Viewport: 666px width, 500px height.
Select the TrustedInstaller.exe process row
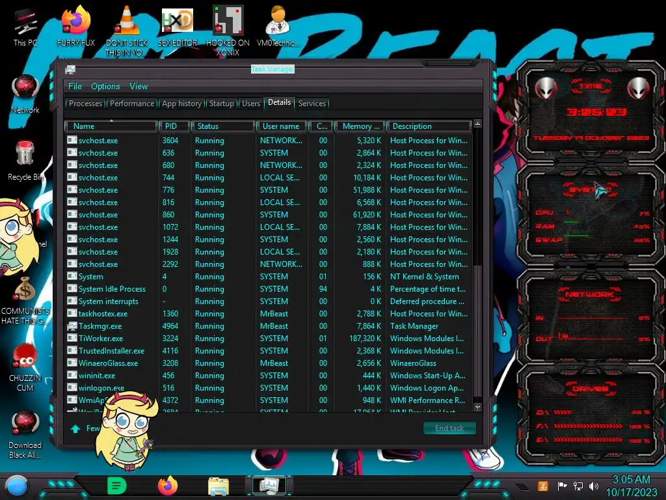click(269, 351)
